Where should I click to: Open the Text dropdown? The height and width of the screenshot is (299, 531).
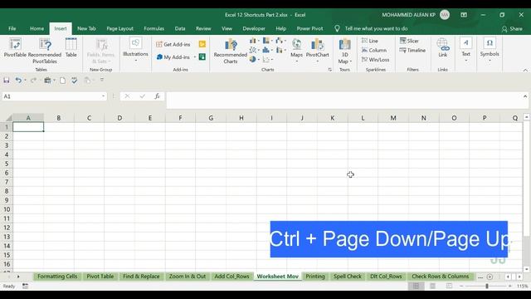point(466,50)
